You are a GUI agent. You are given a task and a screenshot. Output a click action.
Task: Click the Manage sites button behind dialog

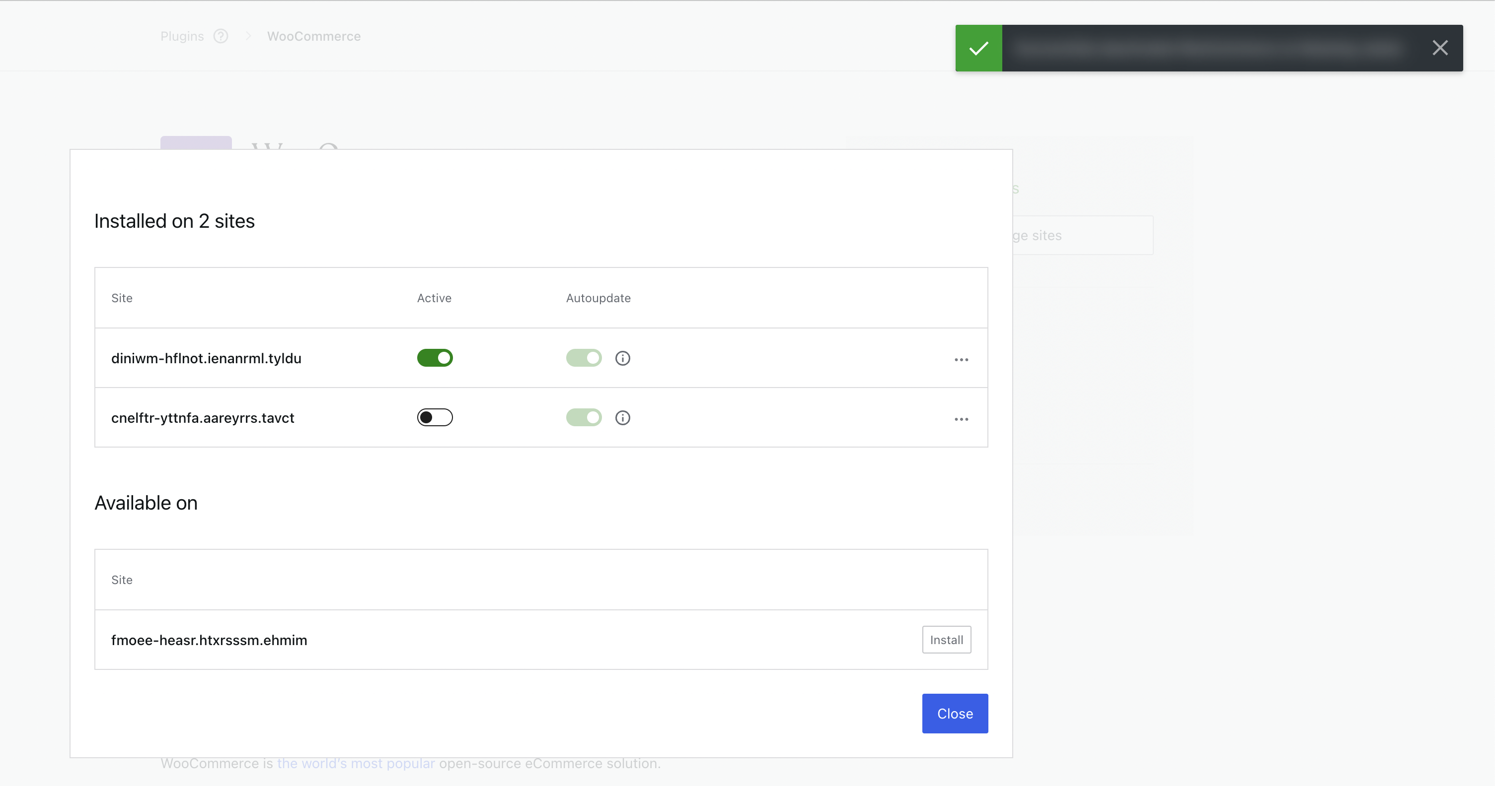[1082, 235]
